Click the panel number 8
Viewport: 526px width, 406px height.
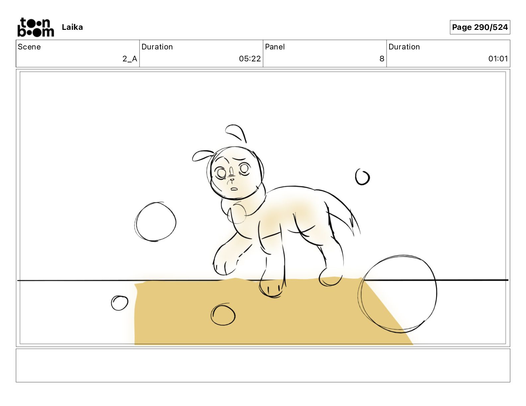(382, 59)
